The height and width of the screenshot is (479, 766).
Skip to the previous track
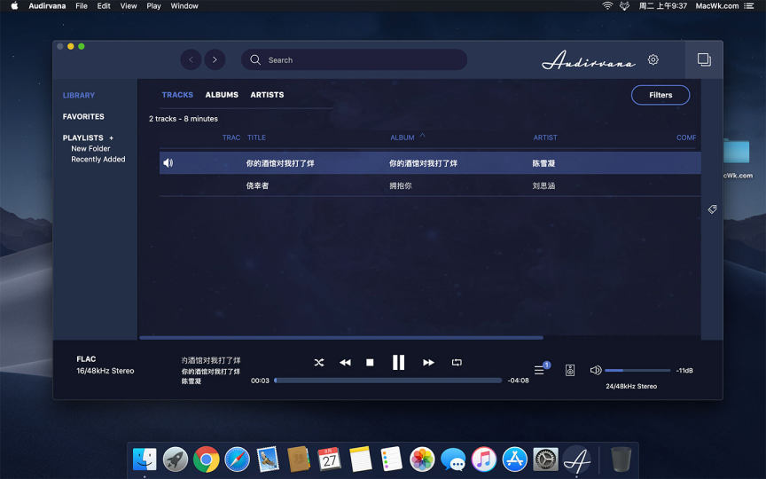(345, 362)
